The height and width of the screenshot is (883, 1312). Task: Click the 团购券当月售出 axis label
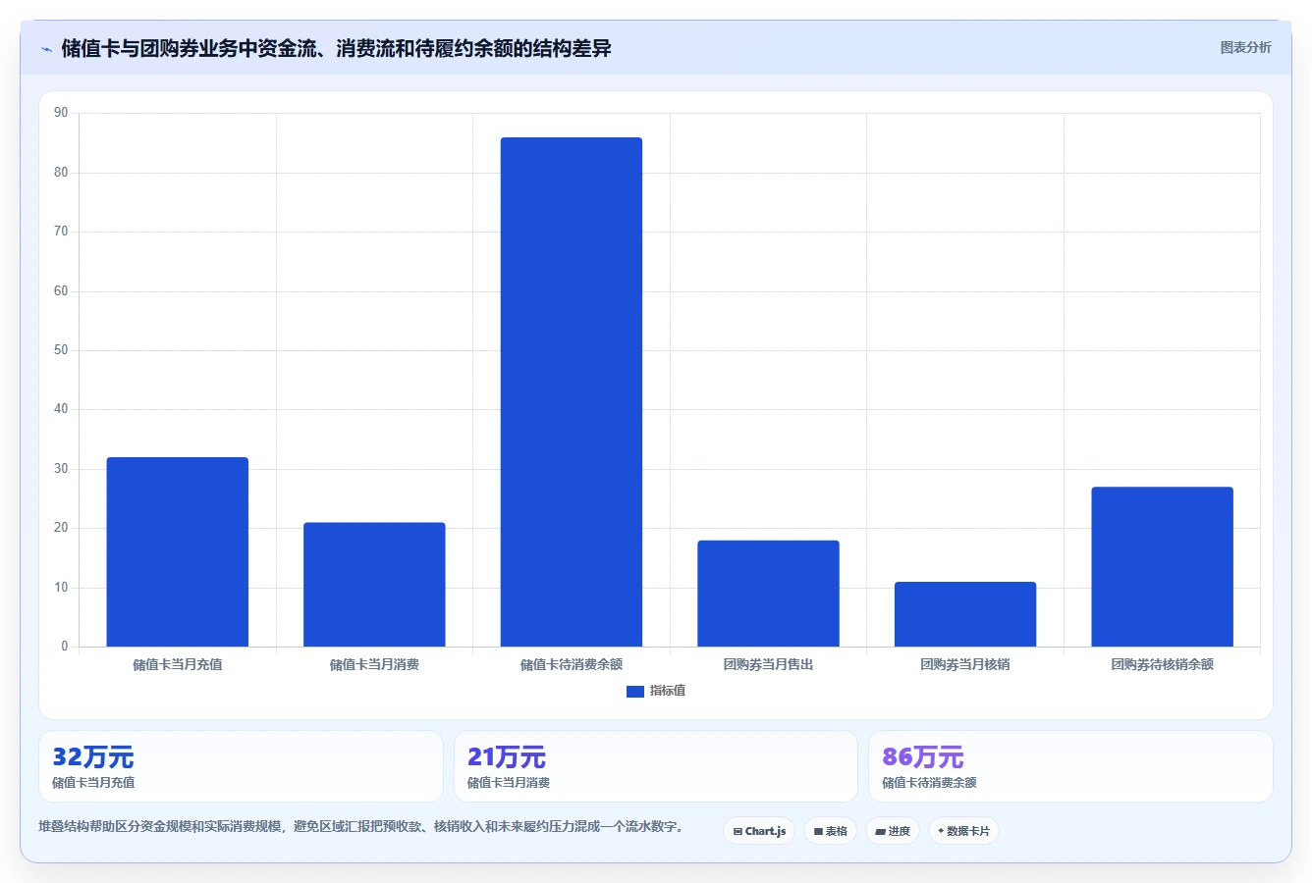click(x=768, y=664)
